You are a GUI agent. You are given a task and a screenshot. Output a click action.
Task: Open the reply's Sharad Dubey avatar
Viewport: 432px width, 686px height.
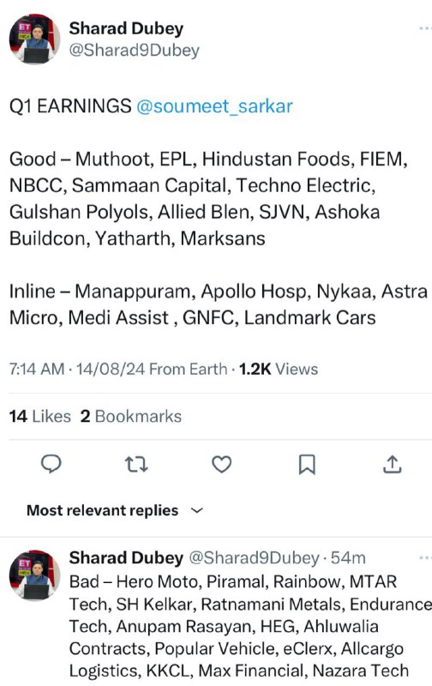click(34, 575)
